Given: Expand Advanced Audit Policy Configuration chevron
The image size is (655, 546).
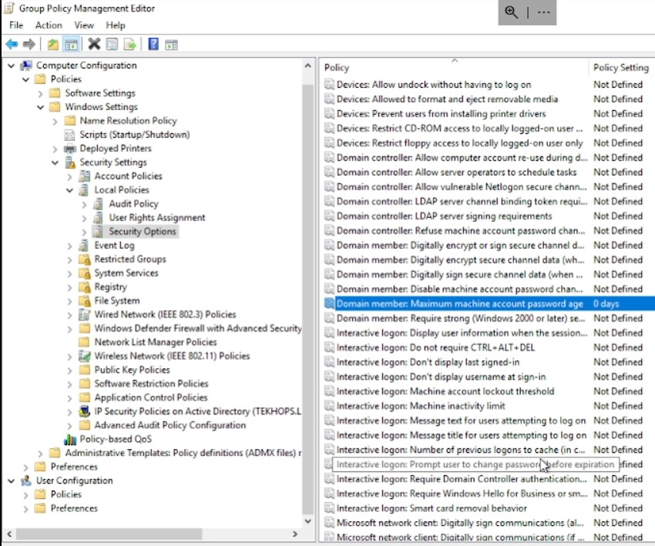Looking at the screenshot, I should (x=70, y=425).
